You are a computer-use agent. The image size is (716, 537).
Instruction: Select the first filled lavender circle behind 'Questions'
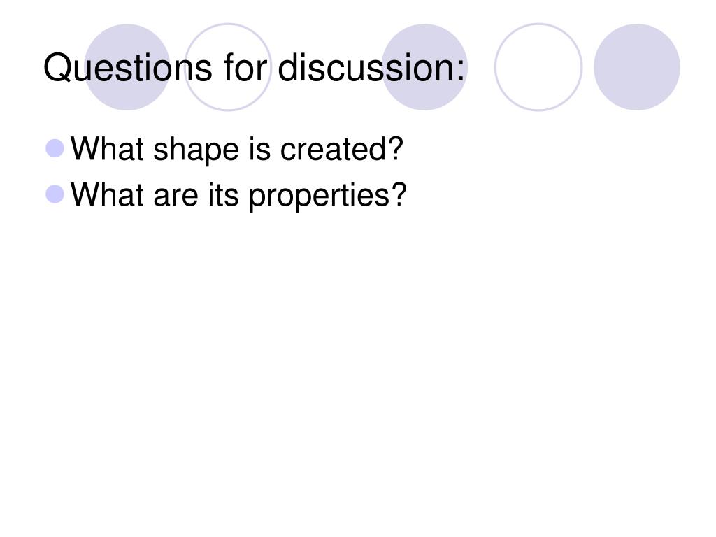(x=127, y=67)
